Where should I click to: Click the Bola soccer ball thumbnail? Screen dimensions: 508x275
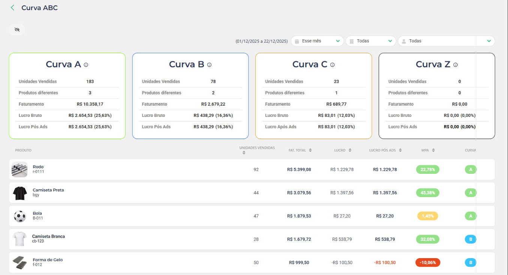point(19,216)
